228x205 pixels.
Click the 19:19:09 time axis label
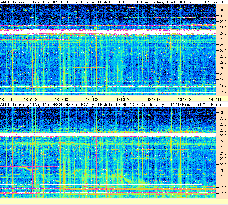[x=185, y=100]
